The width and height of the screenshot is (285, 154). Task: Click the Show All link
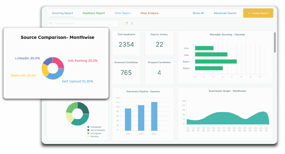(x=198, y=13)
